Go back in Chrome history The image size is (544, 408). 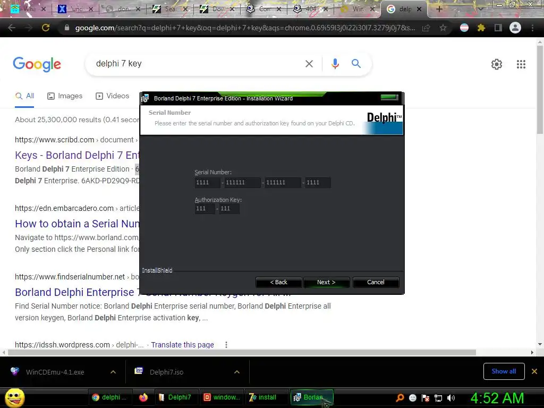point(12,28)
